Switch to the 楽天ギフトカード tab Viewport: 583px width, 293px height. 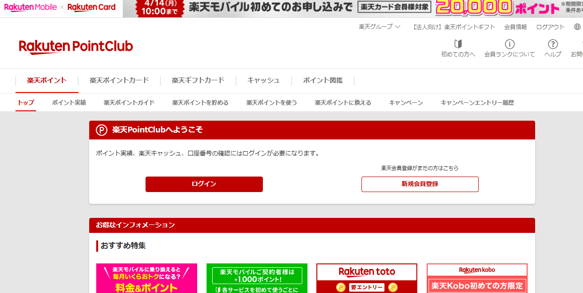(x=198, y=80)
